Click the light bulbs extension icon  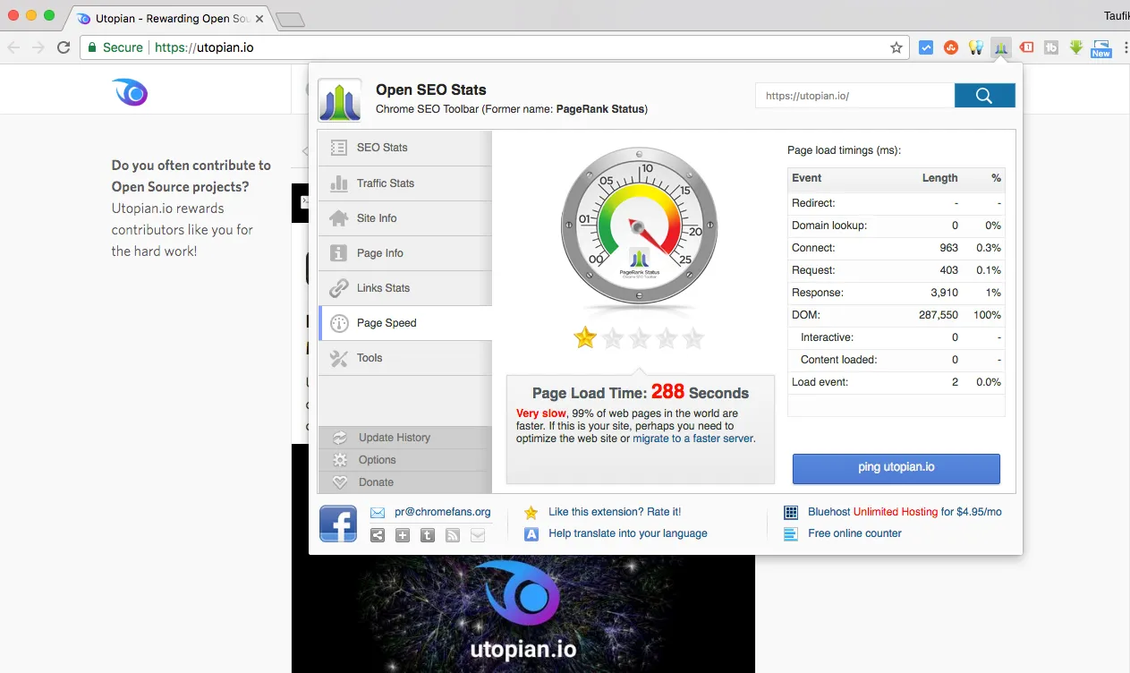tap(977, 47)
